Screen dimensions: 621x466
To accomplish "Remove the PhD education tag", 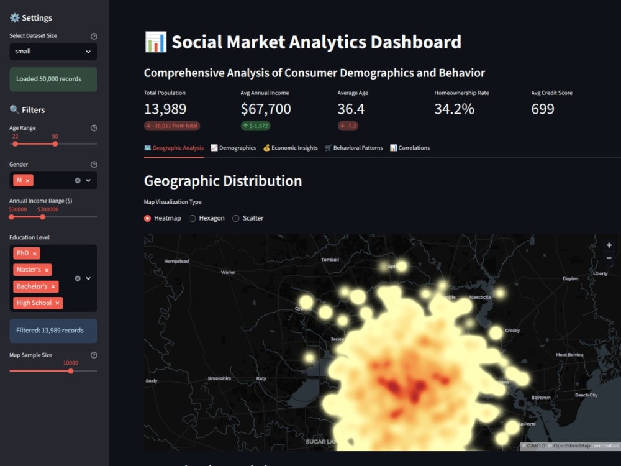I will [x=34, y=254].
